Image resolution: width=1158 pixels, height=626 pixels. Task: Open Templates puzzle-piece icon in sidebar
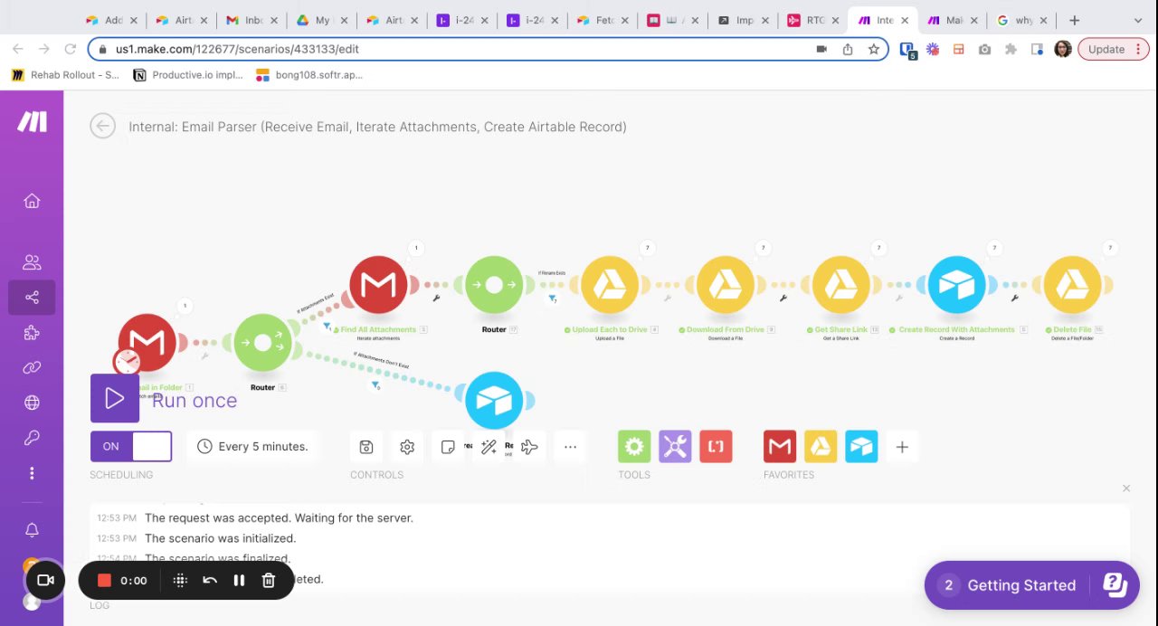point(32,333)
